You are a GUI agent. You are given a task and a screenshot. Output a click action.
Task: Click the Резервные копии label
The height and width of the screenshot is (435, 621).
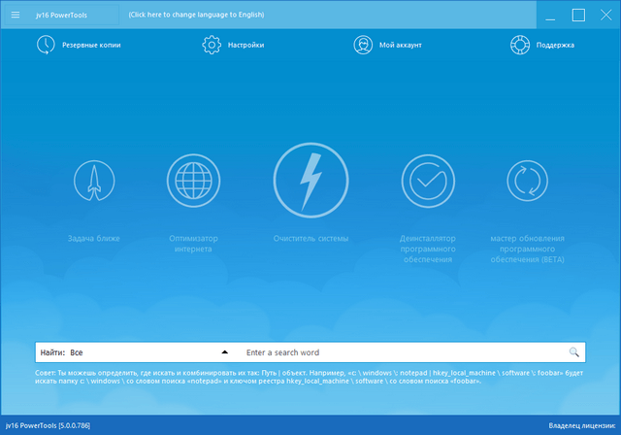(91, 46)
